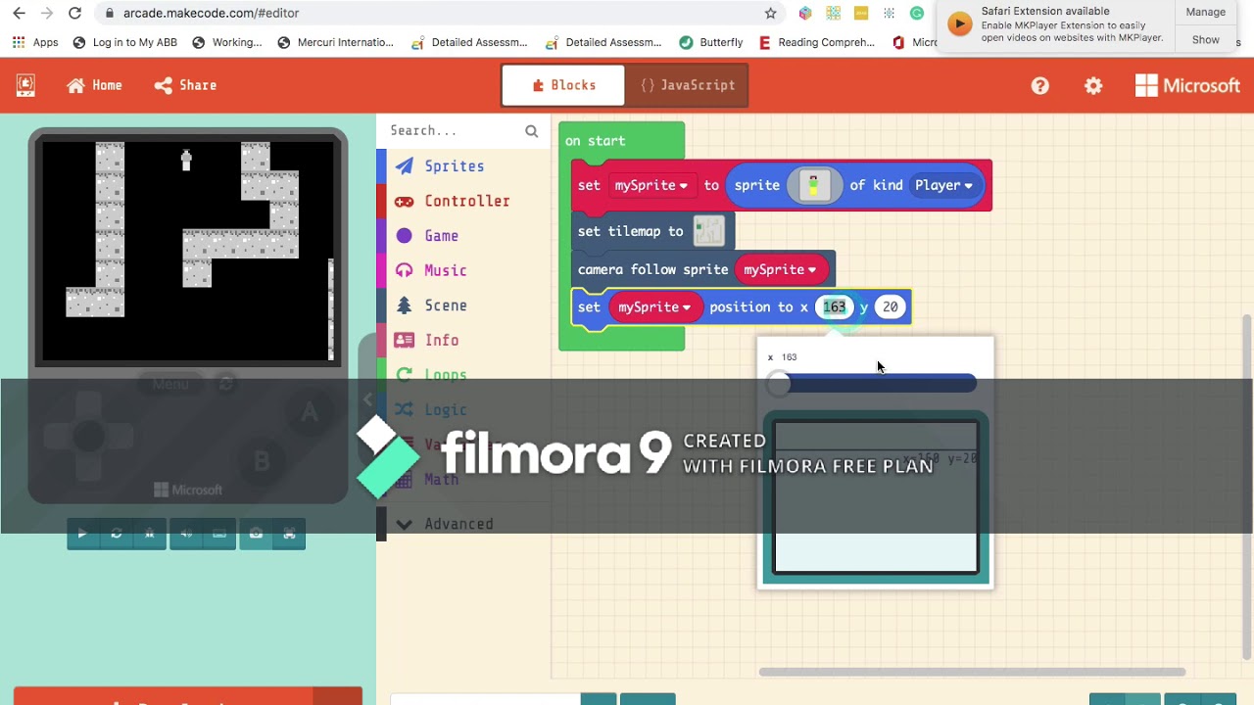Open the Info block category

point(441,341)
